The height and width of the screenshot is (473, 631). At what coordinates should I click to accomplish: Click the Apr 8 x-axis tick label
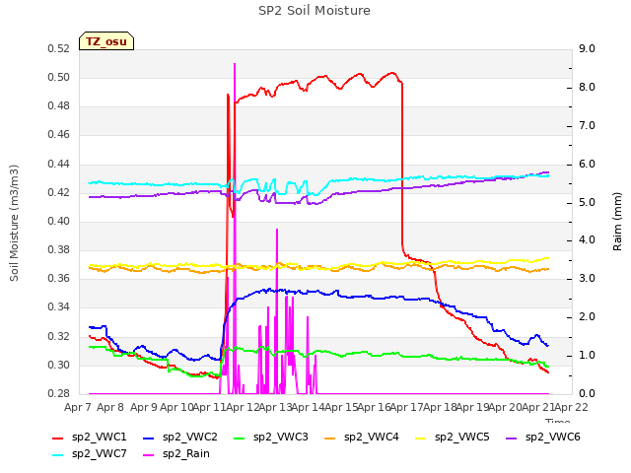(110, 407)
